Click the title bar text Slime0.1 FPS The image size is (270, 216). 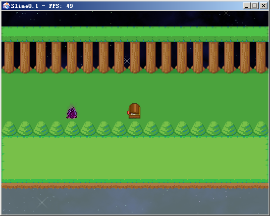(42, 6)
